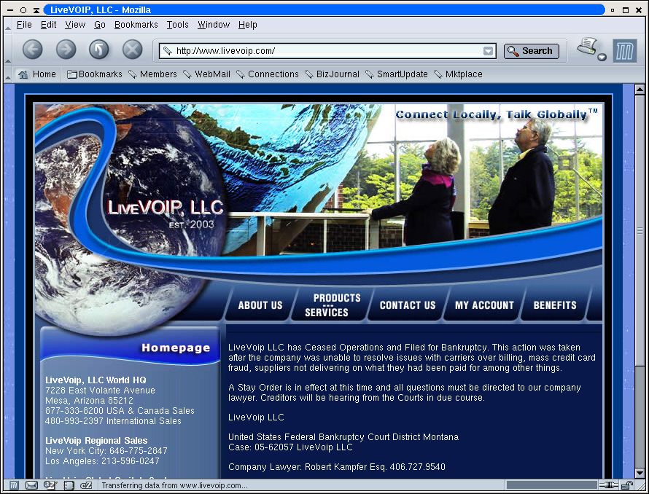Screen dimensions: 649x494
Task: Click the Print page icon
Action: pyautogui.click(x=587, y=47)
